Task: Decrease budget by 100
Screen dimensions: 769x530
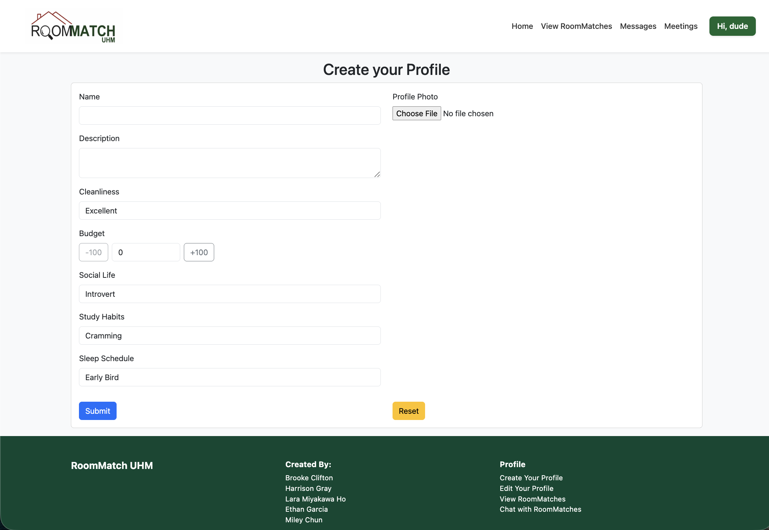Action: click(93, 252)
